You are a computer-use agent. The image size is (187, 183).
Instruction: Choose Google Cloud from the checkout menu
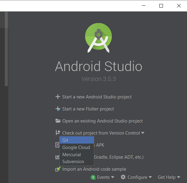pos(77,147)
